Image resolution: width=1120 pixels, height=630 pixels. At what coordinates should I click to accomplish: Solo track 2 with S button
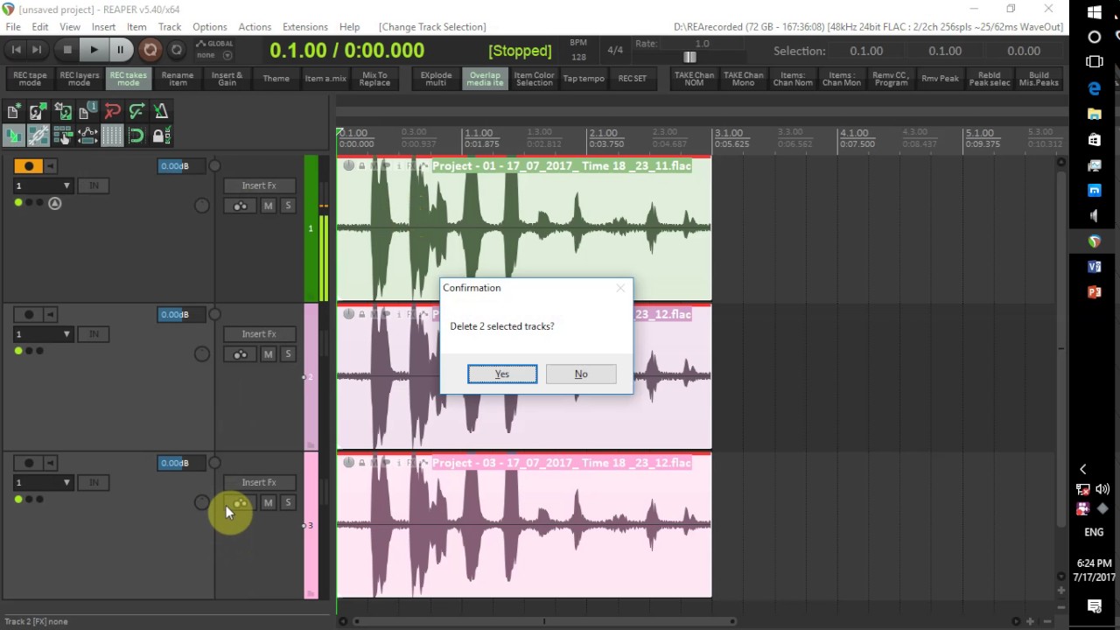click(287, 354)
